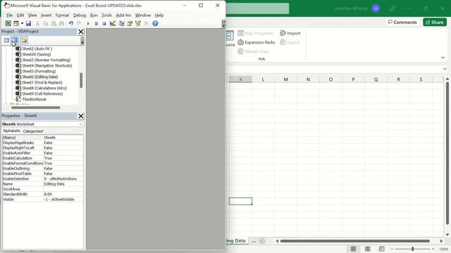Click the Redo arrow icon in VBA toolbar
The width and height of the screenshot is (451, 253).
79,23
